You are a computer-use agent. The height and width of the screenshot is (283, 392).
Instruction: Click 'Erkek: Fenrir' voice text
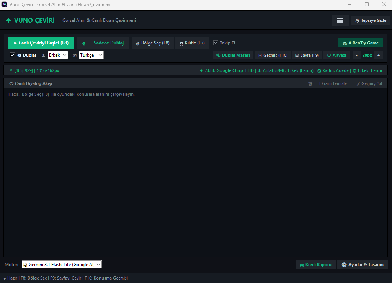370,71
